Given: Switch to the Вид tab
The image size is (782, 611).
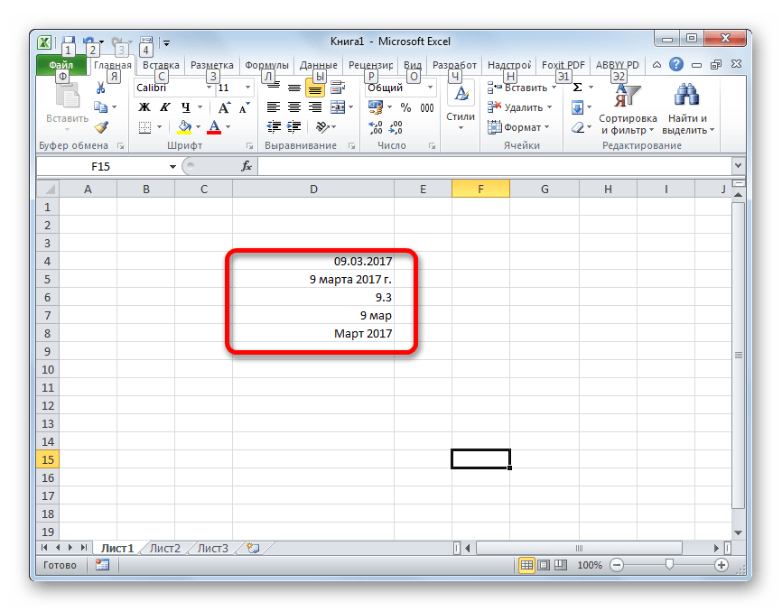Looking at the screenshot, I should pyautogui.click(x=413, y=65).
